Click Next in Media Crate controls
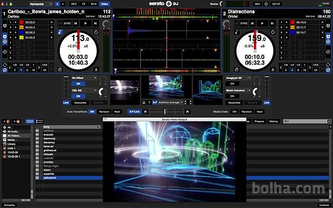This screenshot has width=333, height=208. click(x=260, y=112)
